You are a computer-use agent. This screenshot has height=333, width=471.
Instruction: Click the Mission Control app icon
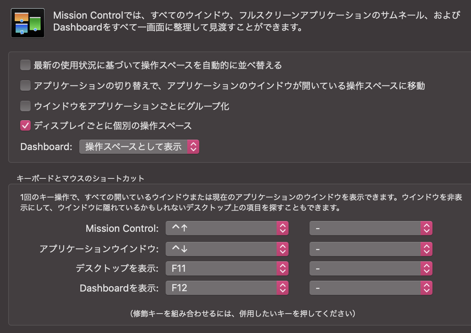point(28,23)
